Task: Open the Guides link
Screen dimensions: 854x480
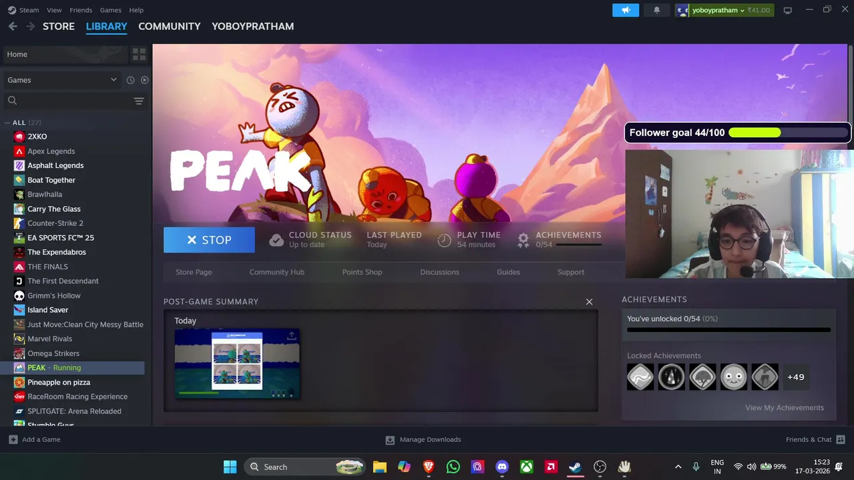Action: pyautogui.click(x=508, y=272)
